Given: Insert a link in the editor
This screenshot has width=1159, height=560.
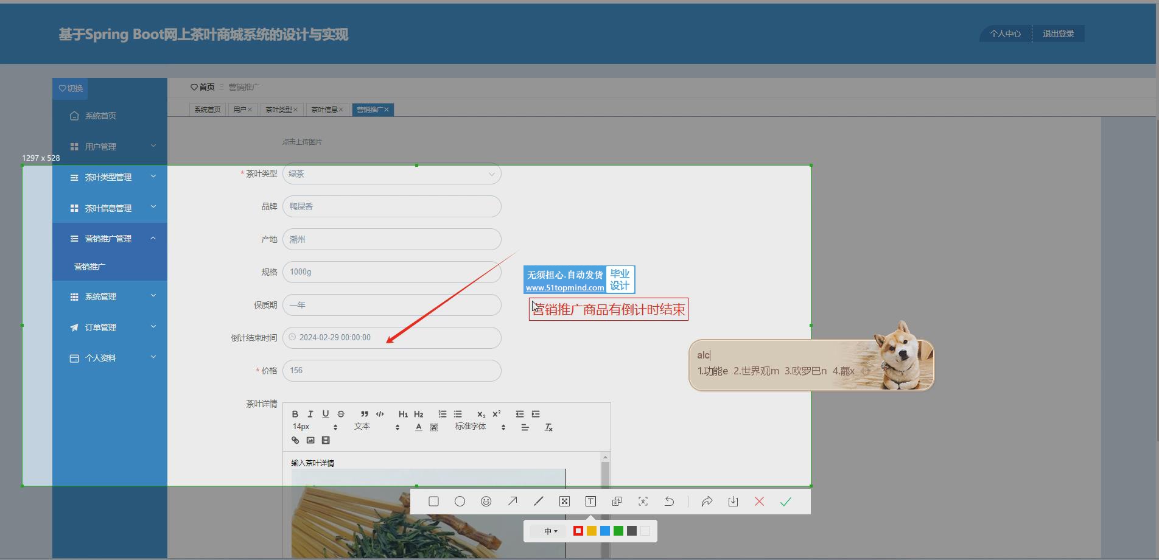Looking at the screenshot, I should pos(295,440).
